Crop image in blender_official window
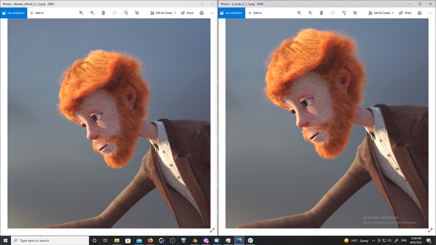 pos(137,13)
